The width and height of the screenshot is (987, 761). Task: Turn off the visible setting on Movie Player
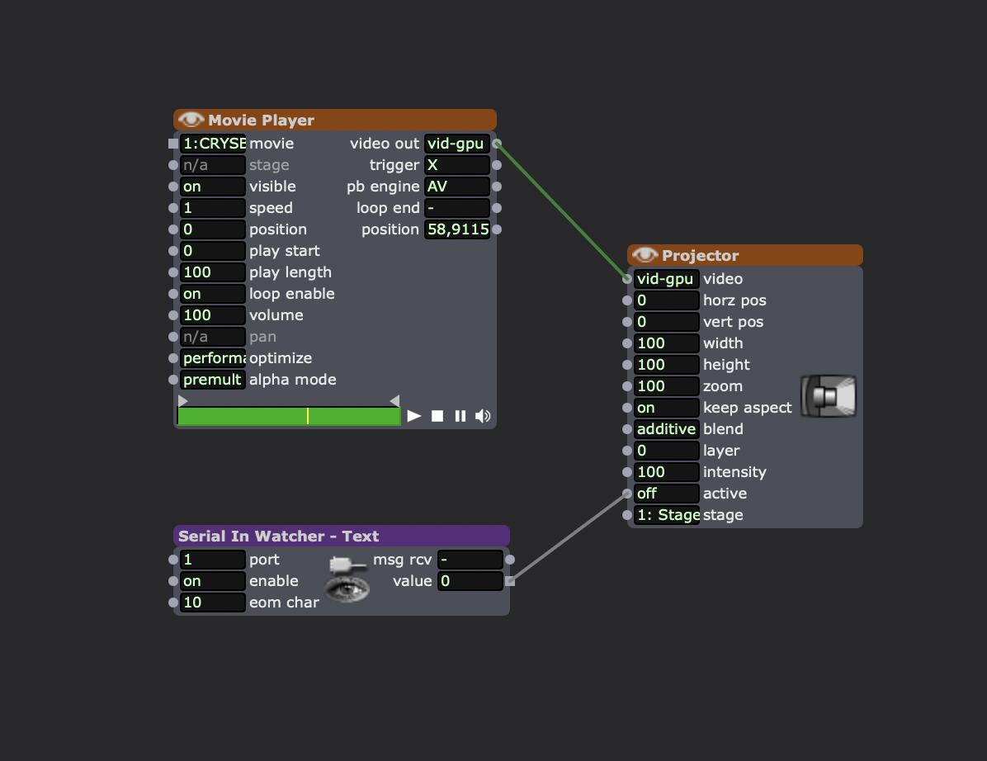(212, 186)
